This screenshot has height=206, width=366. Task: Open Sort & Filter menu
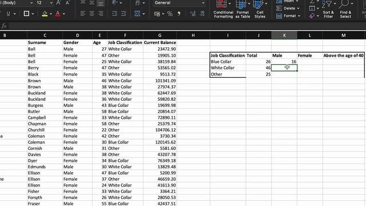click(328, 9)
